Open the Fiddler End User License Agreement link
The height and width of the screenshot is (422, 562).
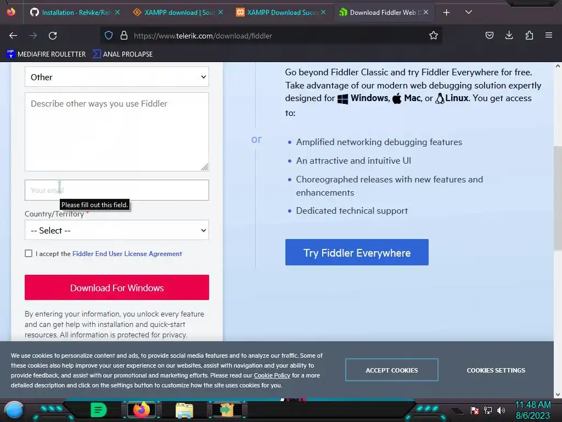pyautogui.click(x=127, y=254)
